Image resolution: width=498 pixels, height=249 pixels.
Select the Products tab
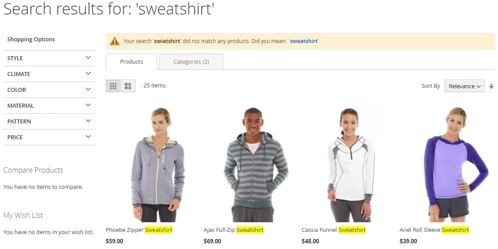(132, 62)
